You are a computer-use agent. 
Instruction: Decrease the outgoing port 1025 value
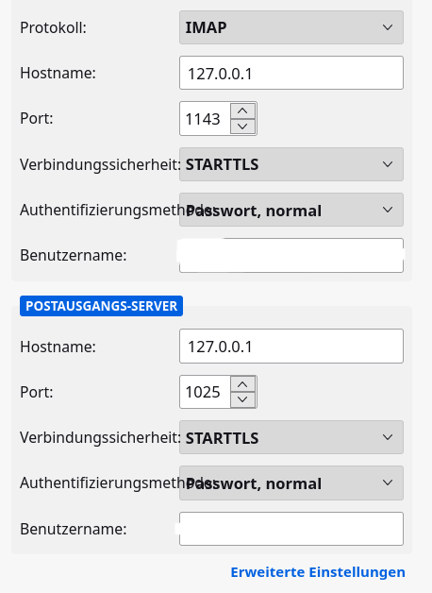242,399
